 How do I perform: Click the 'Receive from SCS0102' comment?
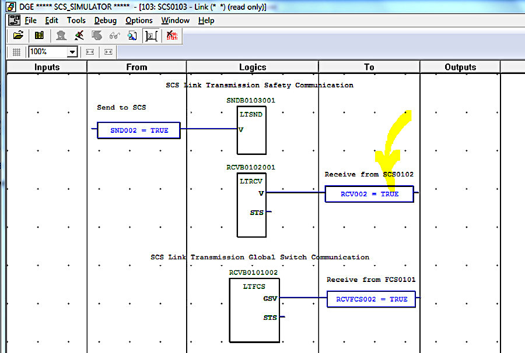tap(369, 174)
